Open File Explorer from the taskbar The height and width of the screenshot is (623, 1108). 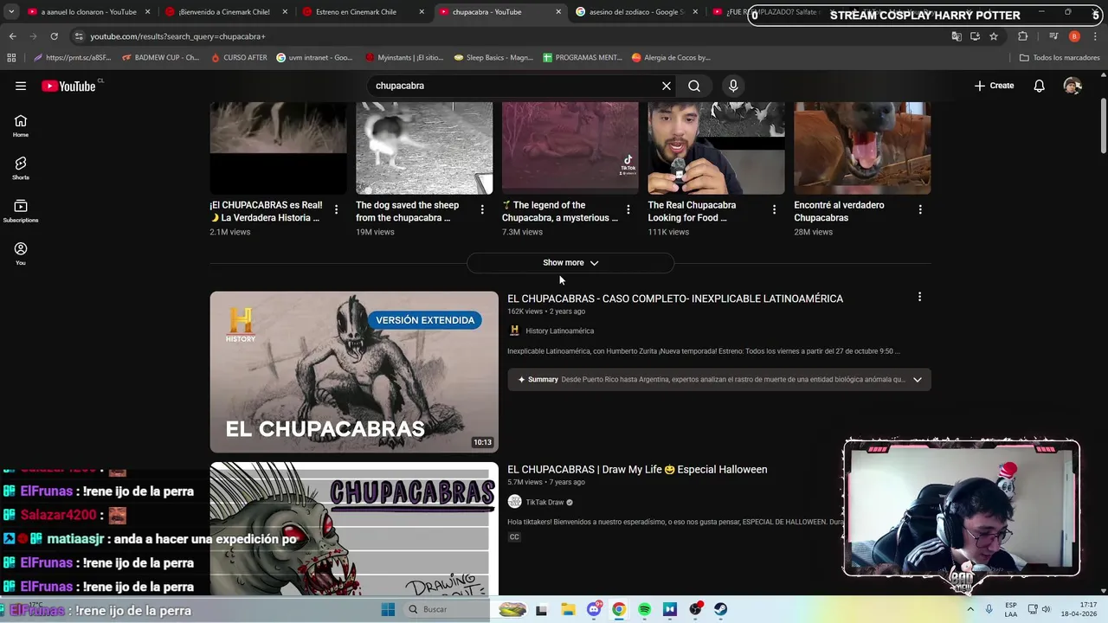pyautogui.click(x=568, y=609)
